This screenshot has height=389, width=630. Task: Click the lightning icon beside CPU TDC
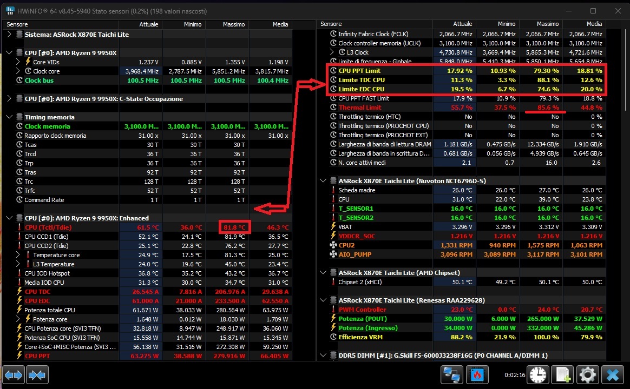pyautogui.click(x=19, y=292)
